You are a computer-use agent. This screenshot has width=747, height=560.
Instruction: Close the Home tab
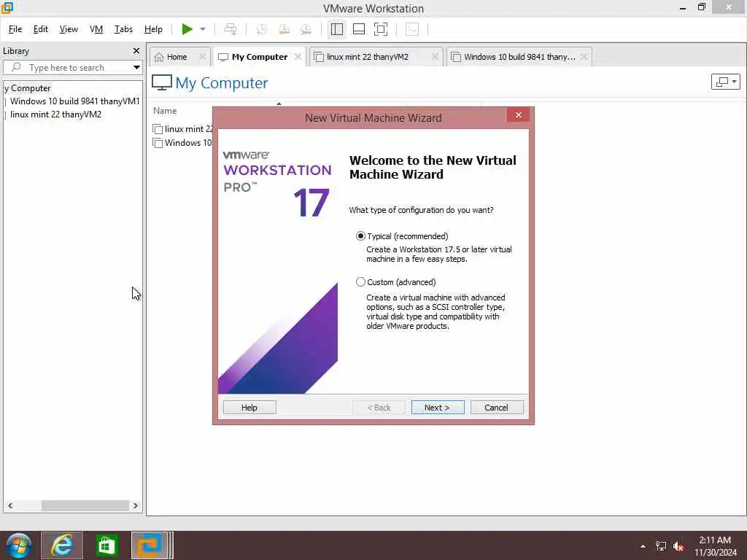click(202, 57)
